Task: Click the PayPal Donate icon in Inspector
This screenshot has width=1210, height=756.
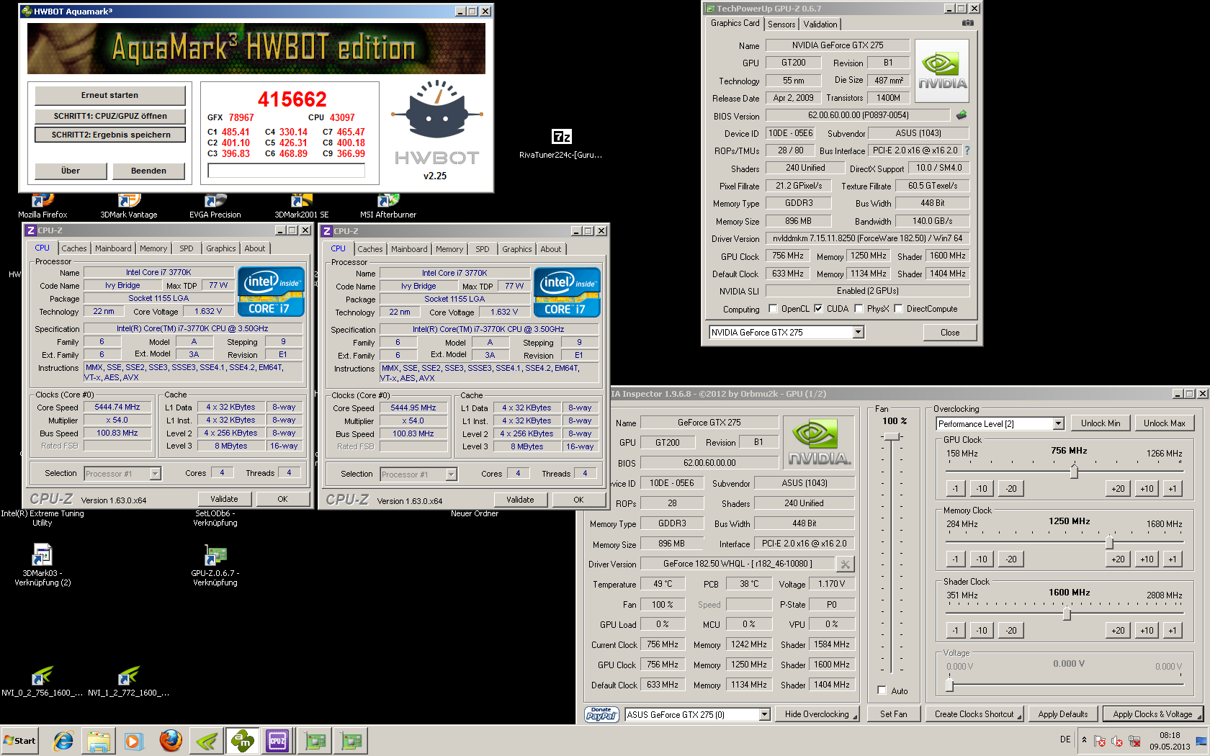Action: pyautogui.click(x=601, y=714)
